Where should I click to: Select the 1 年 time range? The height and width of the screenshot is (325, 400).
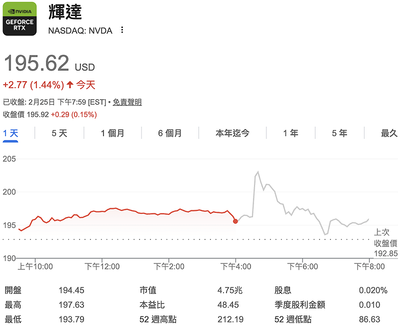[x=290, y=133]
